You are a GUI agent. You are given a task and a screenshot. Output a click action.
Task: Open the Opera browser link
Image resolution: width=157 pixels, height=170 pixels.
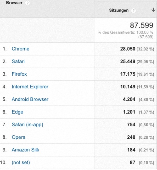coord(19,137)
